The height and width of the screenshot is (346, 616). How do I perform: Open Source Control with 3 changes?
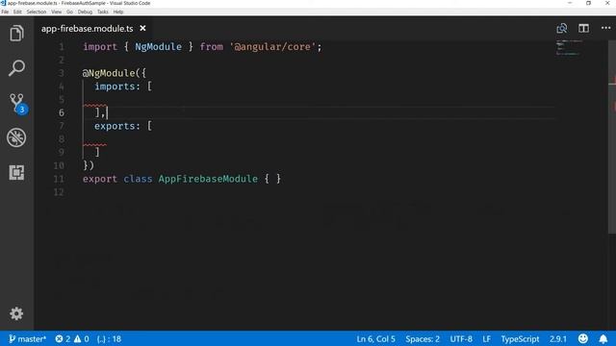click(17, 103)
